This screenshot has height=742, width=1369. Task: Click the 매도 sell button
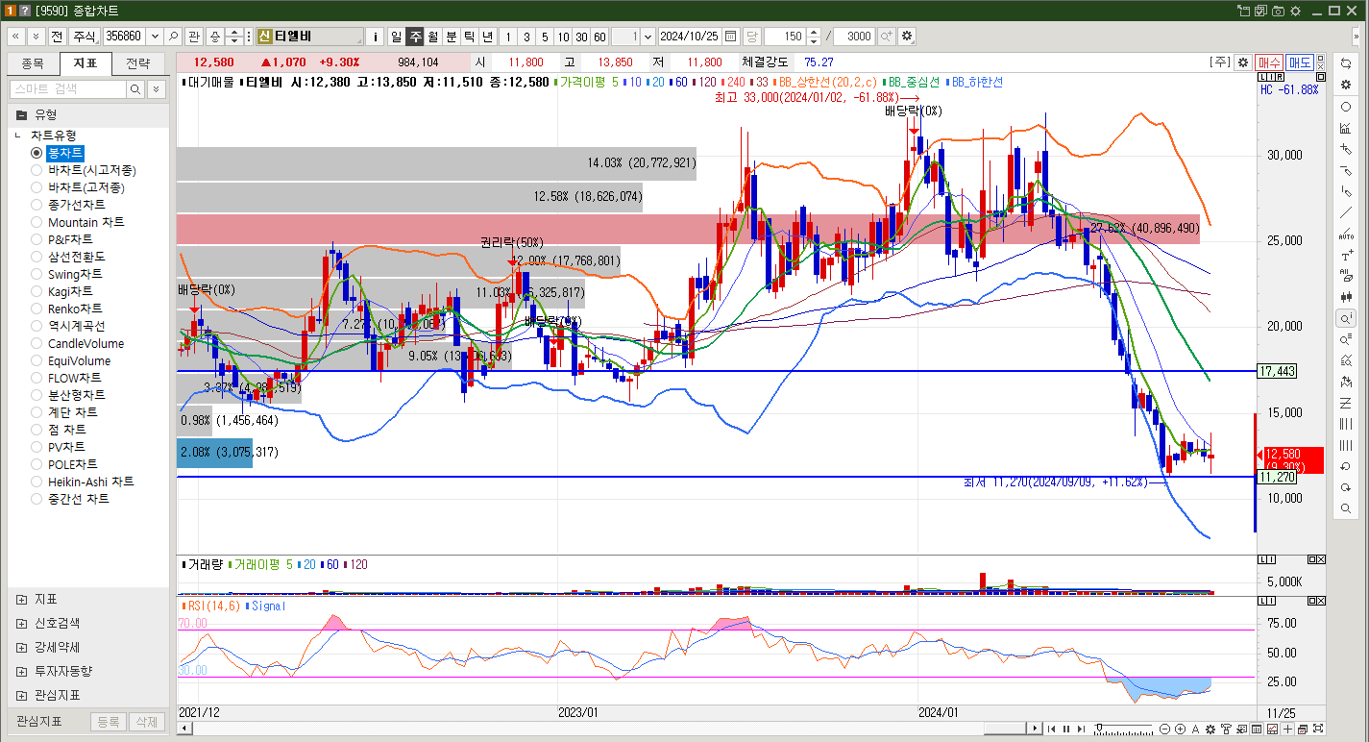click(1300, 62)
